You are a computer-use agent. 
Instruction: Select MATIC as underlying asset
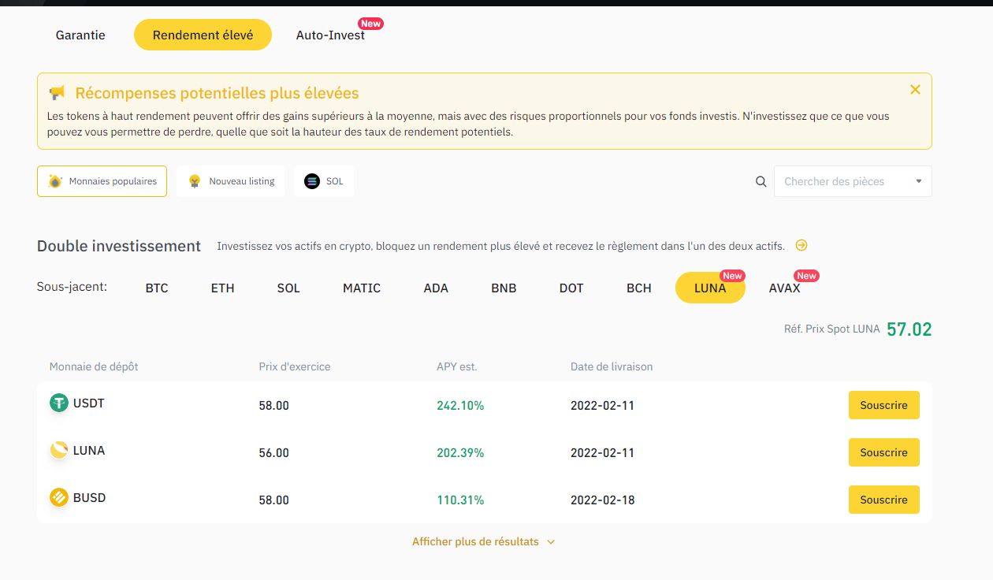362,288
